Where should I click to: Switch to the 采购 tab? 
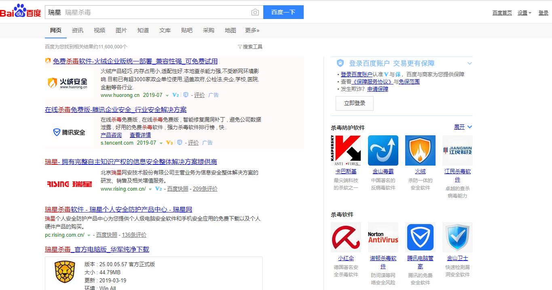(209, 30)
